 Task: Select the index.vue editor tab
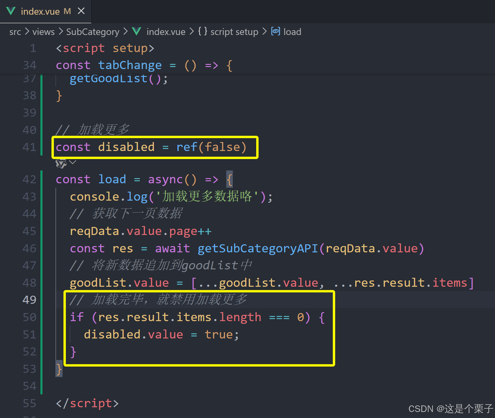click(45, 11)
